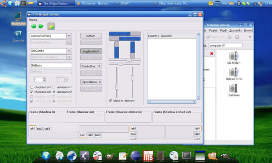Screen dimensions: 272x163
Task: Open the Theme menu
Action: click(33, 20)
